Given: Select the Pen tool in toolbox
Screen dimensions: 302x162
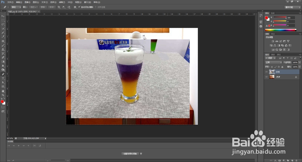Looking at the screenshot, I should tap(3, 74).
